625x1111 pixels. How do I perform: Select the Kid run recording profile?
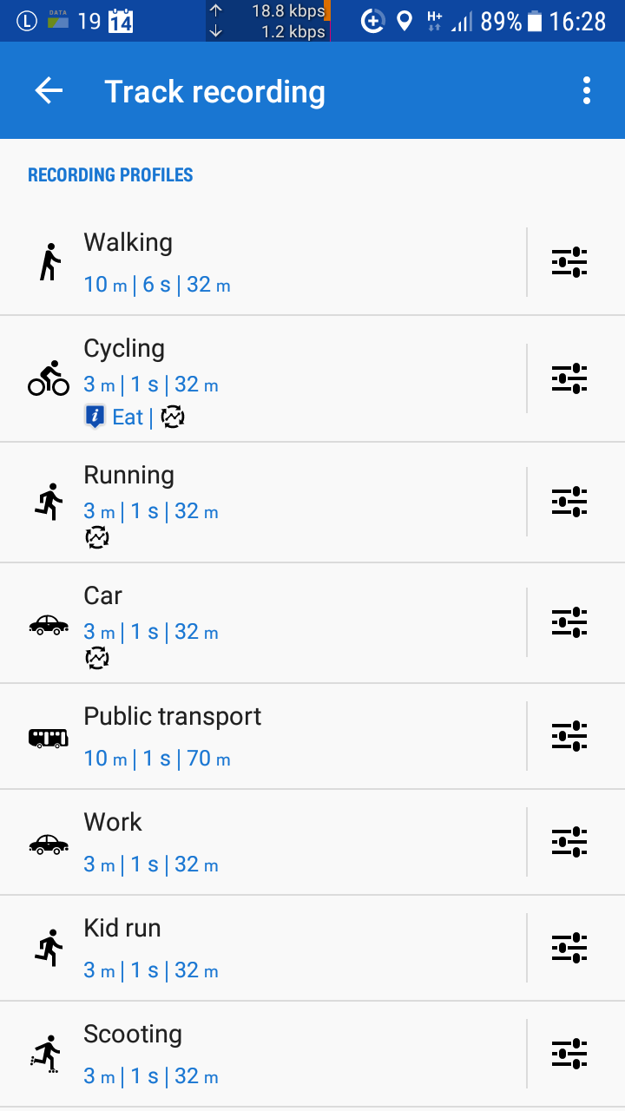tap(260, 948)
